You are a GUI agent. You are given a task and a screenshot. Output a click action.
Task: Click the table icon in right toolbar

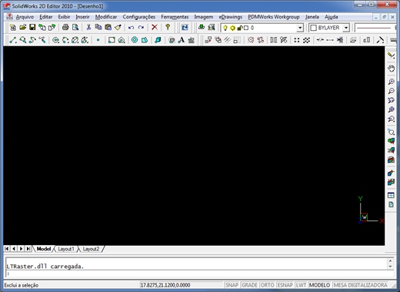click(391, 195)
